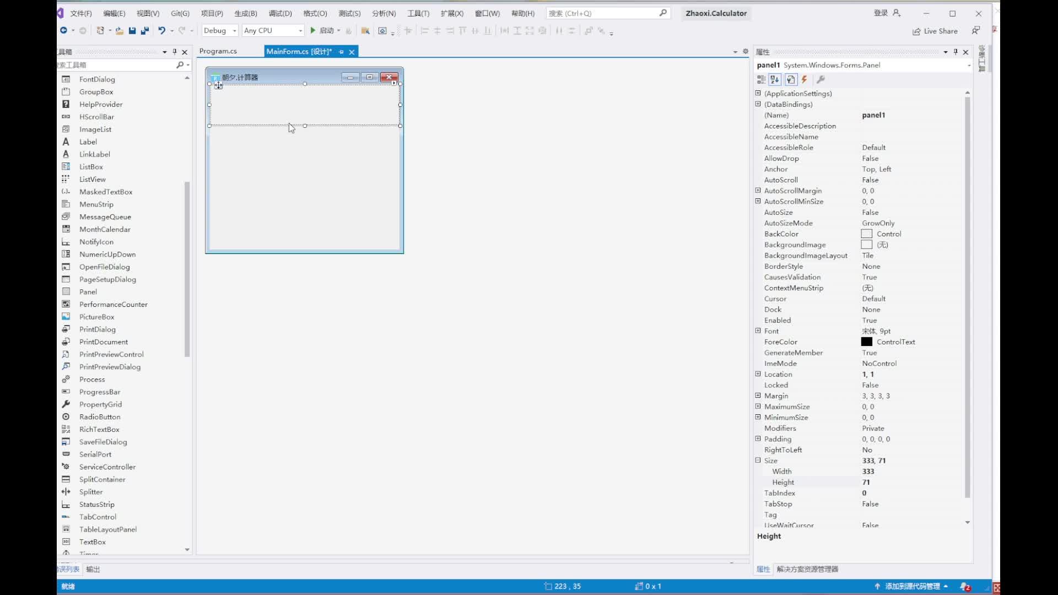Switch to the Program.cs tab

pos(218,51)
